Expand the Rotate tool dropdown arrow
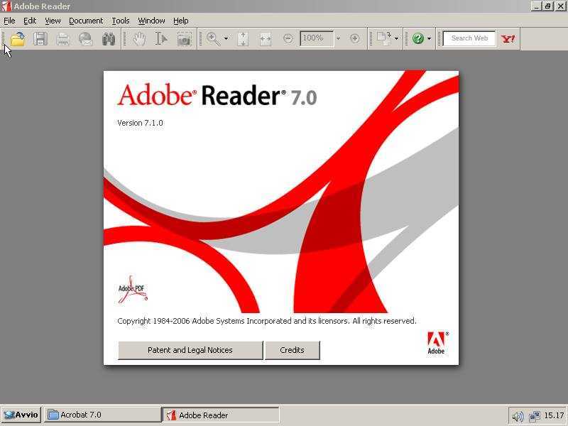 pos(397,38)
